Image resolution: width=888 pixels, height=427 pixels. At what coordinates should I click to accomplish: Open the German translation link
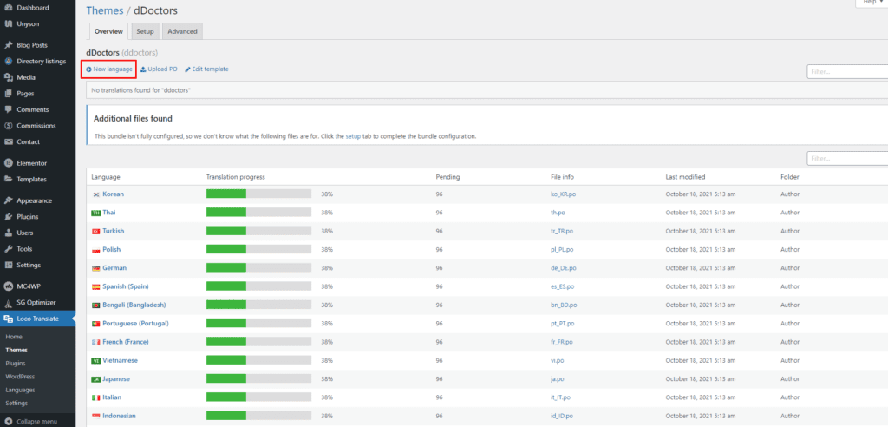click(114, 268)
